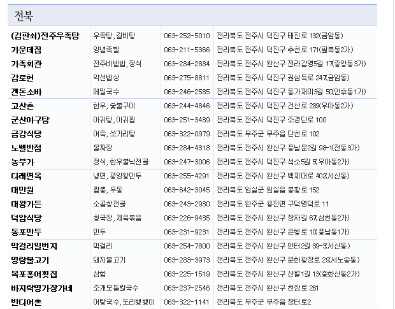Click restaurant name 대만원
395x309 pixels.
pos(22,190)
